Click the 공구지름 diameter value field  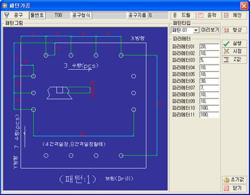(158, 15)
